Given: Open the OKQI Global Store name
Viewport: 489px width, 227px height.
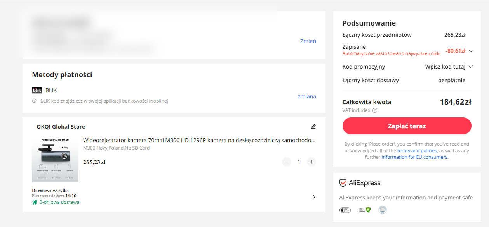Looking at the screenshot, I should (x=61, y=127).
